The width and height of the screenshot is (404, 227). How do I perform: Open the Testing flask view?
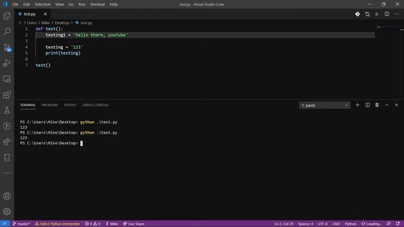coord(7,110)
